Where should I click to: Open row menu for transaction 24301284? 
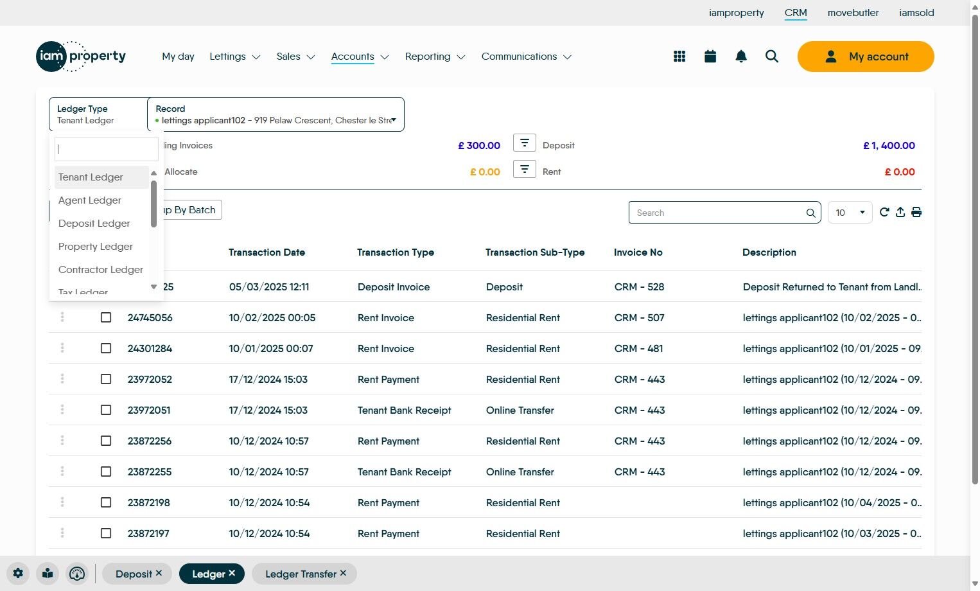(x=62, y=348)
